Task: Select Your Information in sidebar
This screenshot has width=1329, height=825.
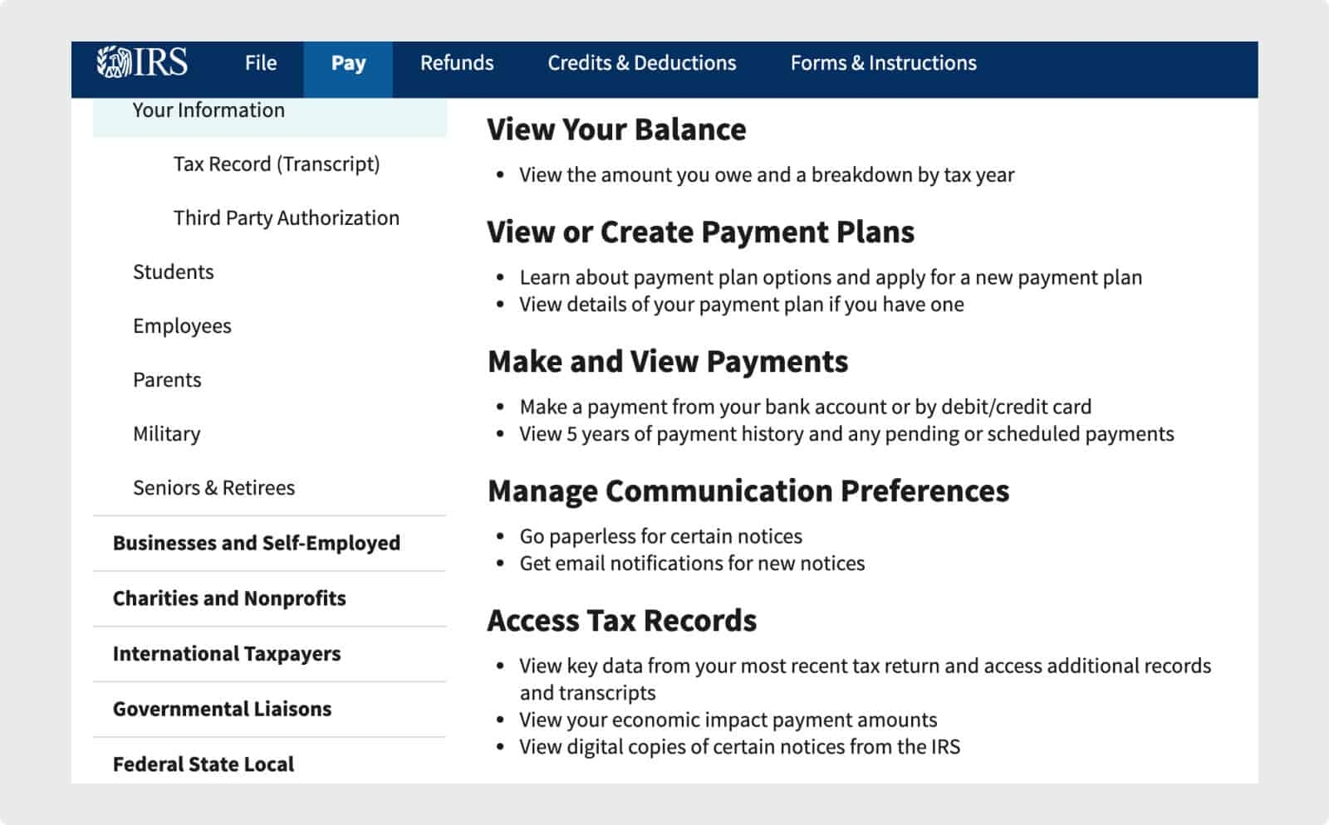Action: (x=270, y=117)
